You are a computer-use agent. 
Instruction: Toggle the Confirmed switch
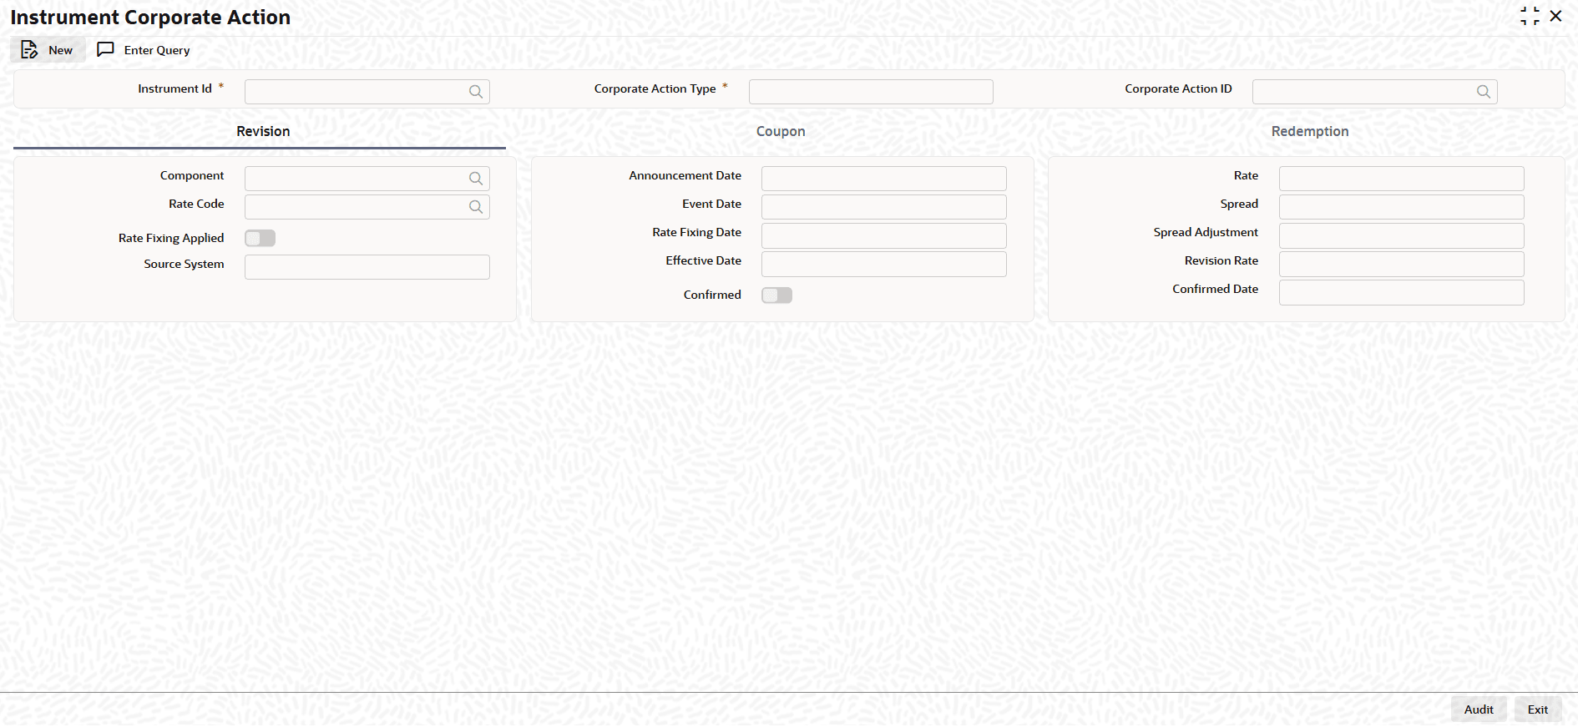tap(776, 295)
